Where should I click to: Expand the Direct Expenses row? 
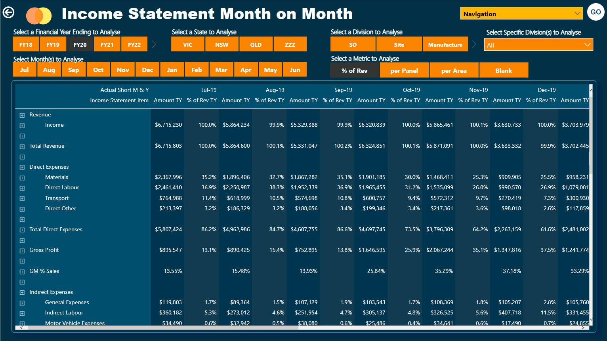point(22,167)
